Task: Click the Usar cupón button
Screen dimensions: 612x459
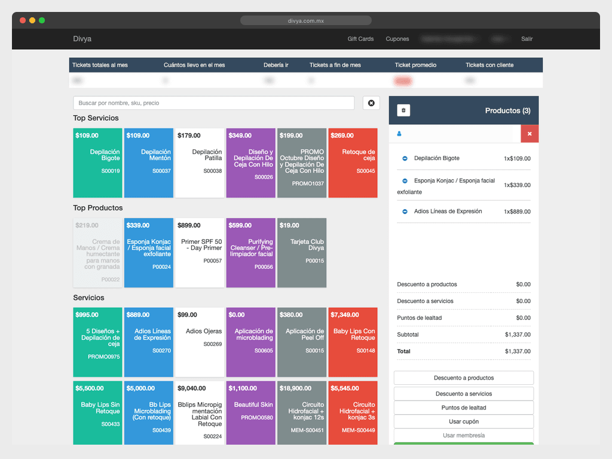Action: [464, 421]
